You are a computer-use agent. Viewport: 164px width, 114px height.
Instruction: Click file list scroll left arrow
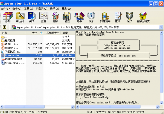point(2,107)
